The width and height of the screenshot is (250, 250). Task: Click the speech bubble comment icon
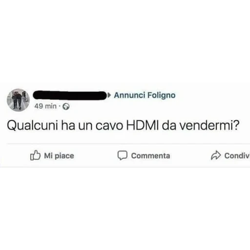123,155
